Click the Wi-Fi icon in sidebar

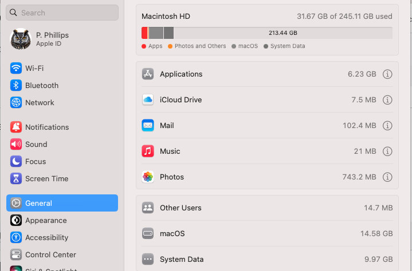(x=16, y=68)
